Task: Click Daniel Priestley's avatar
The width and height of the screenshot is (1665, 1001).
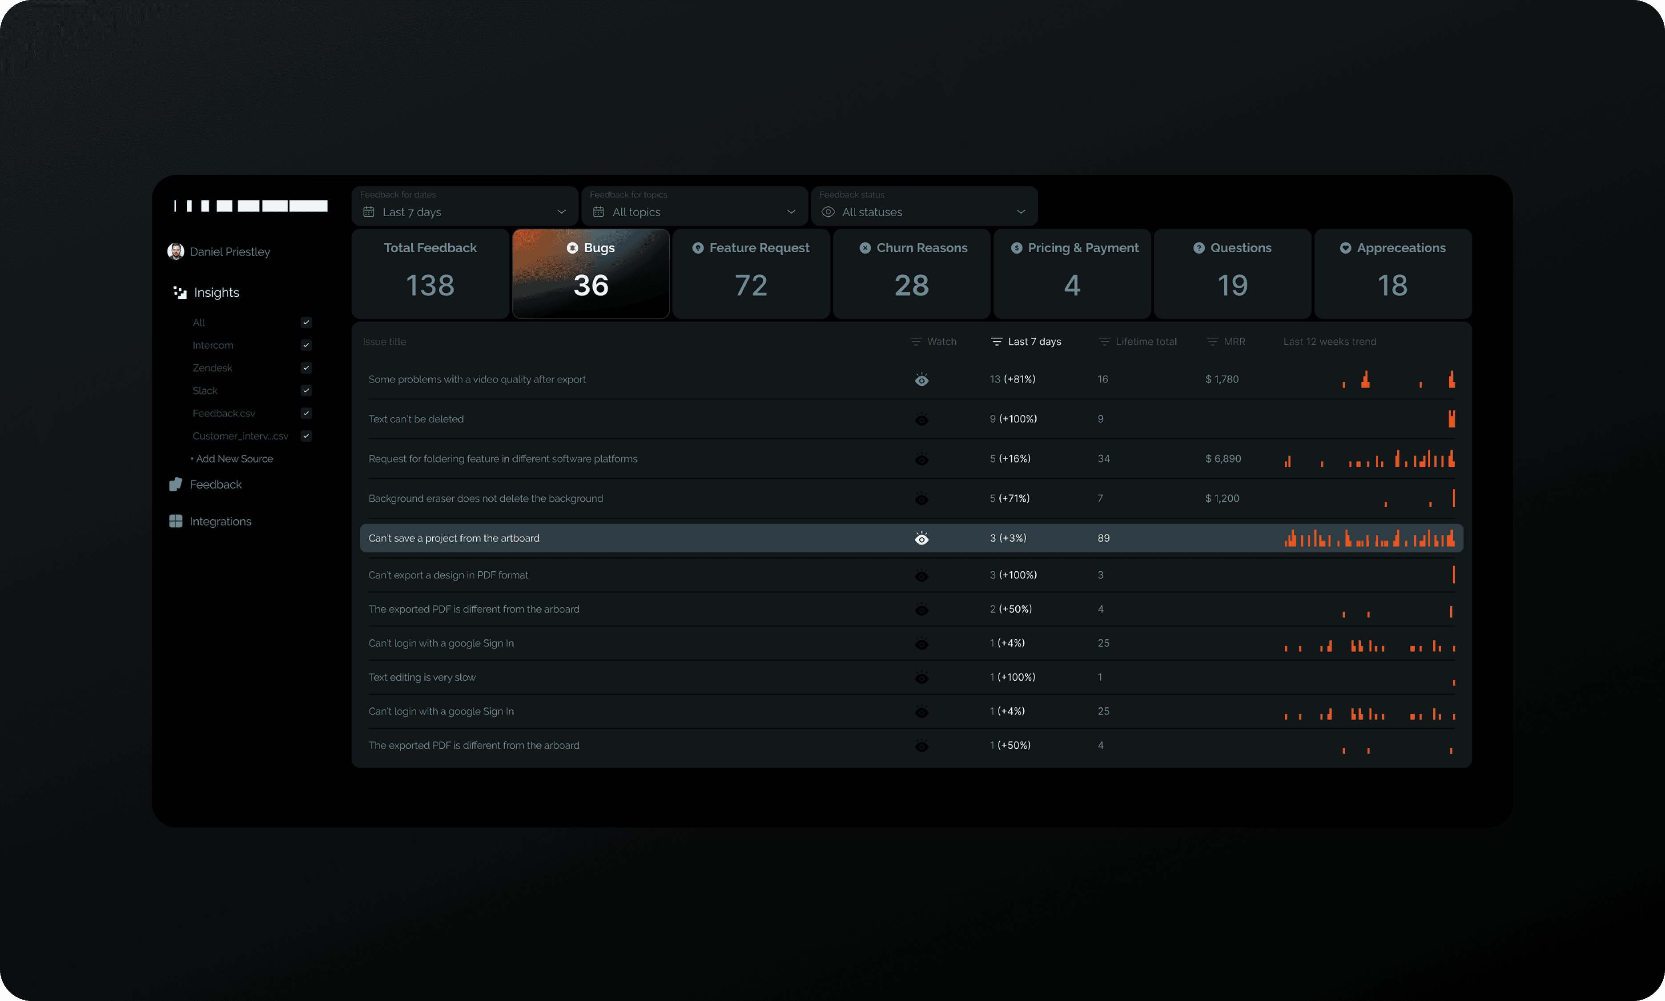Action: pos(176,252)
